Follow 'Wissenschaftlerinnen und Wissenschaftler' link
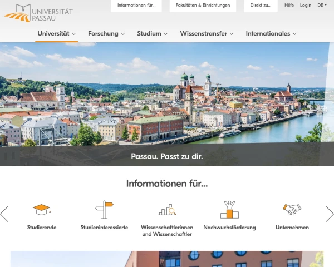This screenshot has width=334, height=267. click(x=167, y=231)
